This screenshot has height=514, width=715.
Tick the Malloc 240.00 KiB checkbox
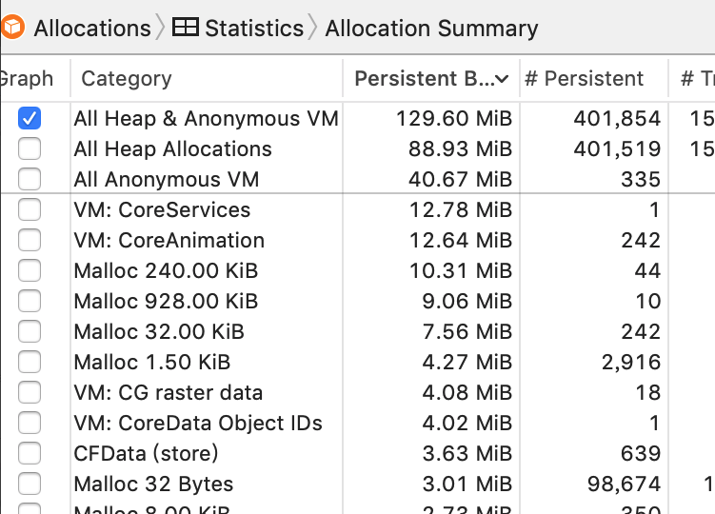[30, 271]
